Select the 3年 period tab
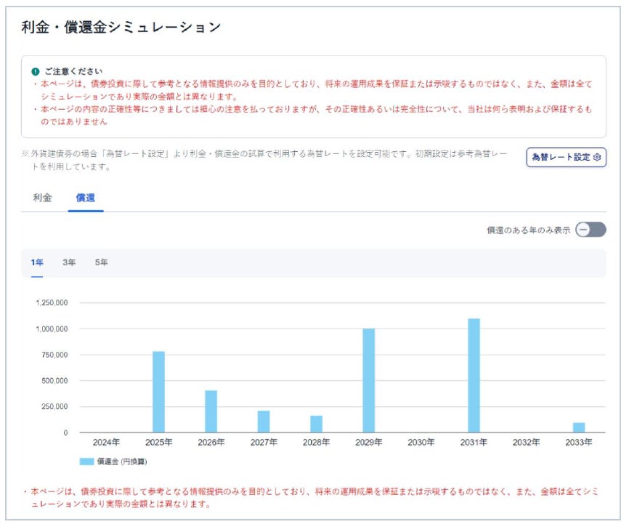Viewport: 629px width, 527px height. tap(69, 262)
